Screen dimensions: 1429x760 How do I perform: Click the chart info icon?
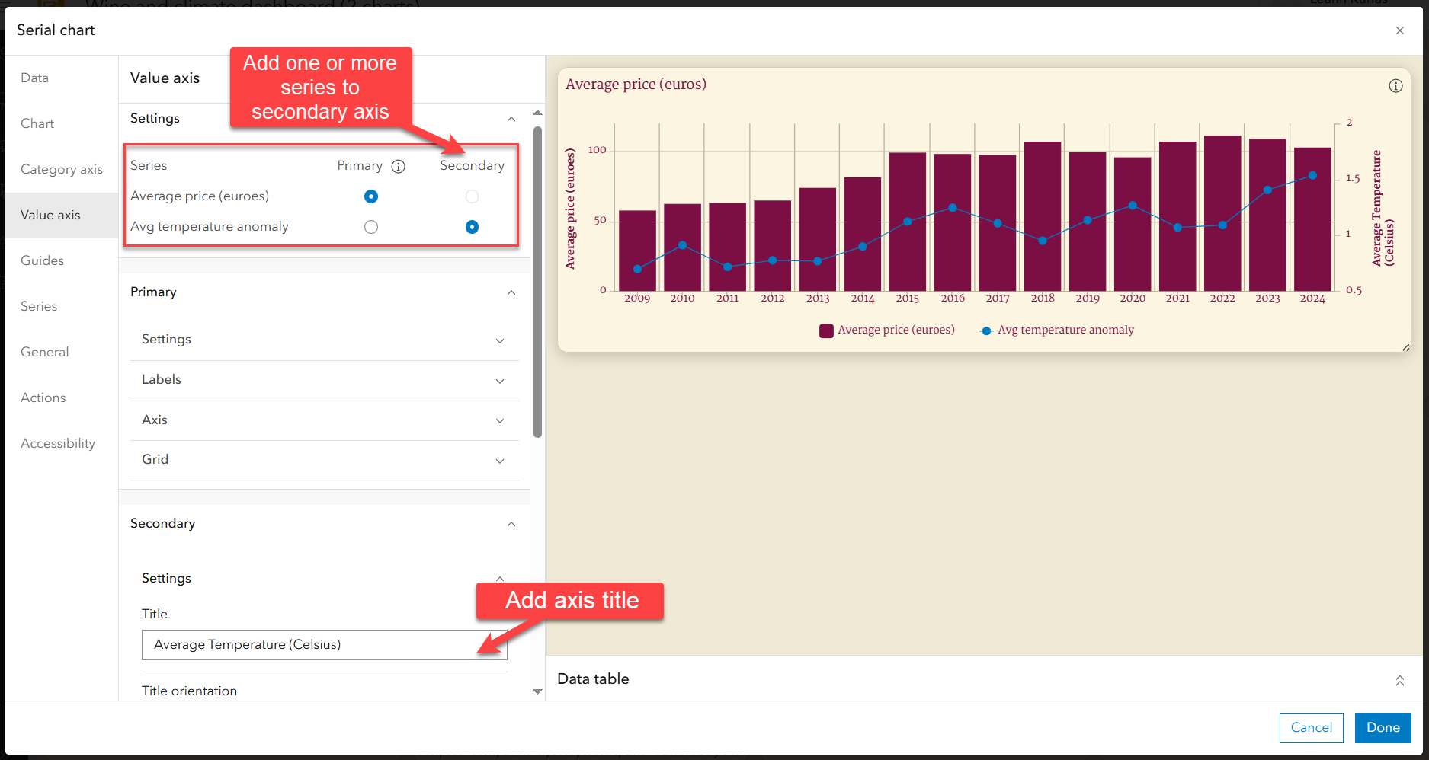point(1395,86)
